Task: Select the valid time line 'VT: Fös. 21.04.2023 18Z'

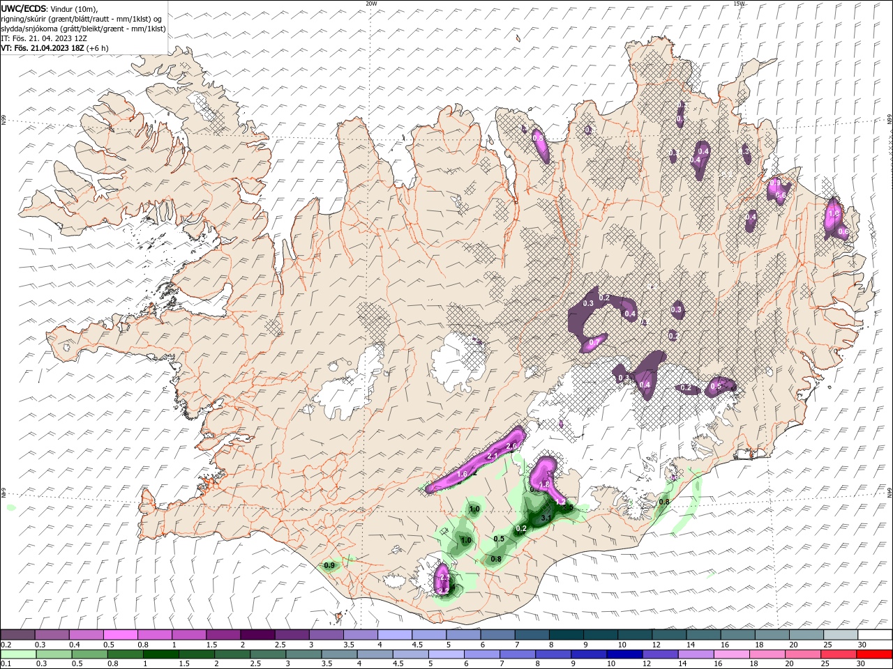Action: pos(43,48)
